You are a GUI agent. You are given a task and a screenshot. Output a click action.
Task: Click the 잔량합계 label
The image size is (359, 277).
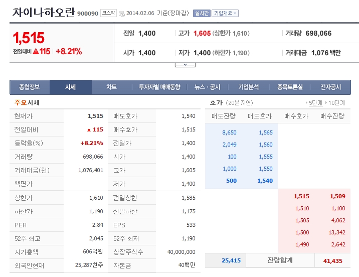tap(280, 260)
